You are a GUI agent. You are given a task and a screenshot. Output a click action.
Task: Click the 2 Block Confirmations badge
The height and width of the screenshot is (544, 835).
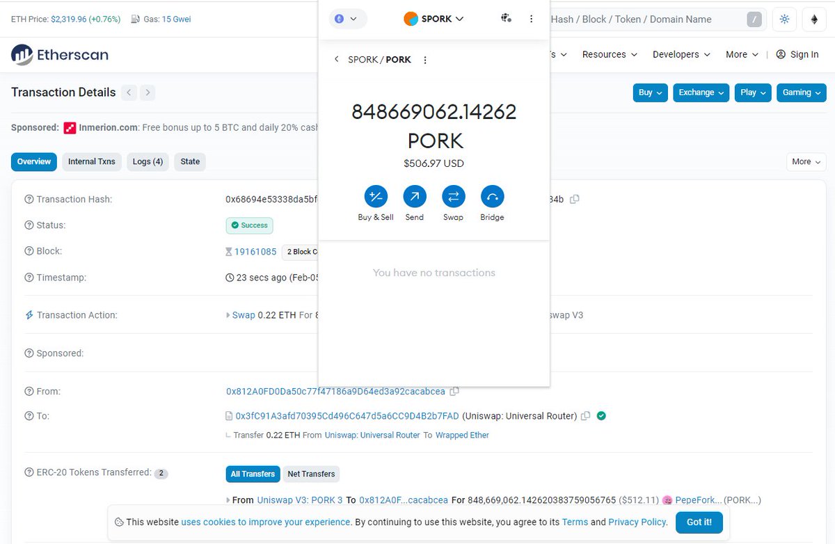click(301, 252)
